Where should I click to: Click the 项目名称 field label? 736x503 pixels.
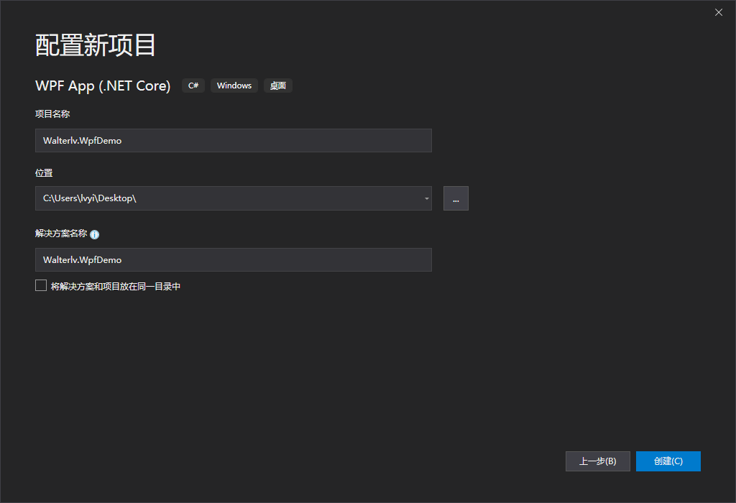click(52, 114)
